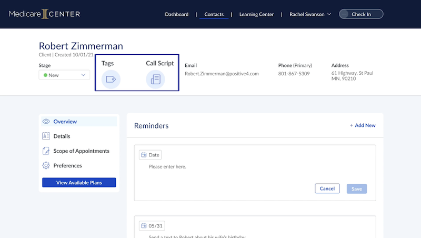This screenshot has height=238, width=421.
Task: Click the phone number 801-867-5309
Action: pyautogui.click(x=294, y=74)
